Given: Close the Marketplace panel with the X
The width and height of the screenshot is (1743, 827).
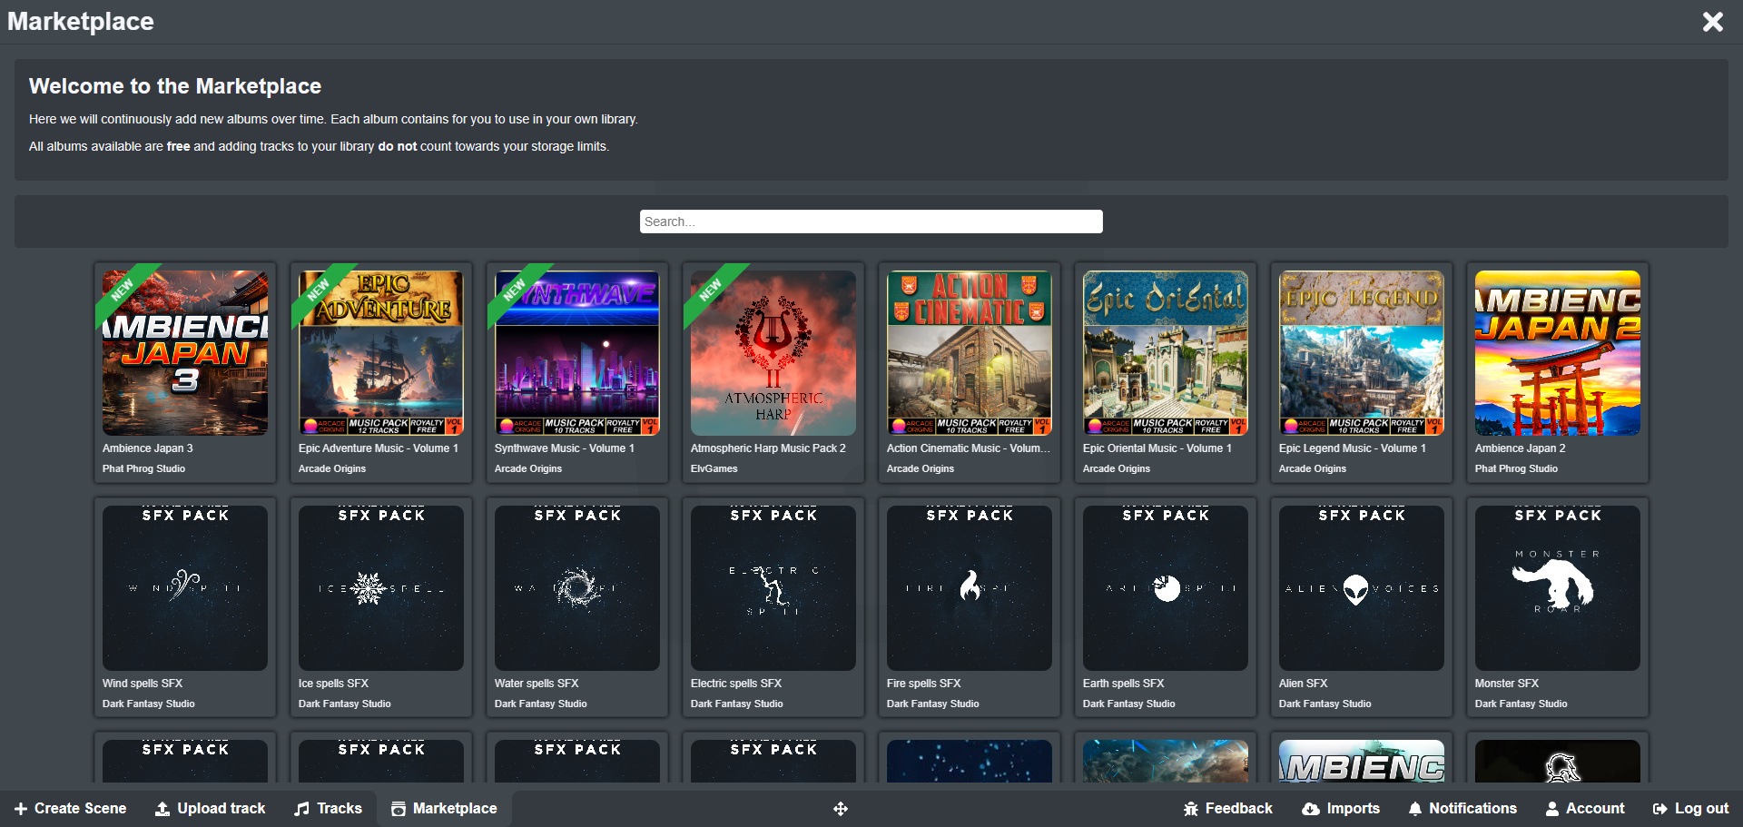Looking at the screenshot, I should [1712, 22].
